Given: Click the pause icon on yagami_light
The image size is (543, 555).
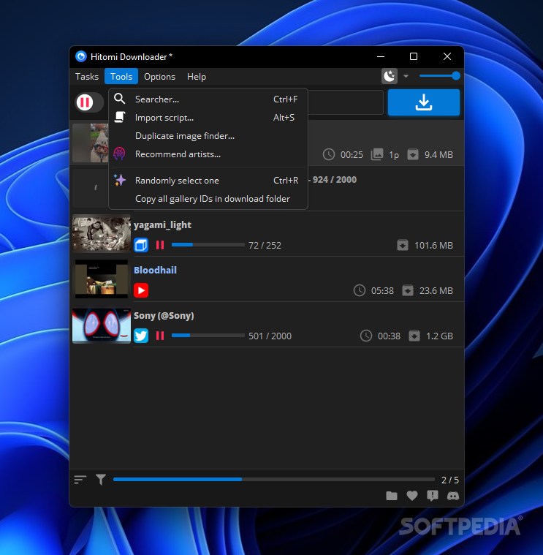Looking at the screenshot, I should (160, 245).
